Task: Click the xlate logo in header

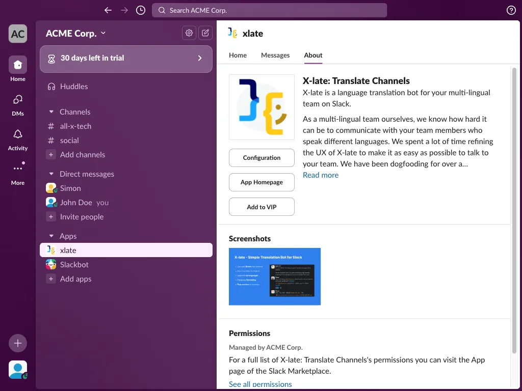Action: tap(232, 33)
